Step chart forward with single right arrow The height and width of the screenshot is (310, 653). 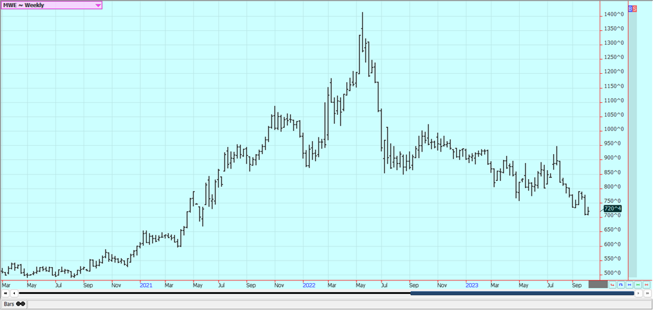point(638,293)
